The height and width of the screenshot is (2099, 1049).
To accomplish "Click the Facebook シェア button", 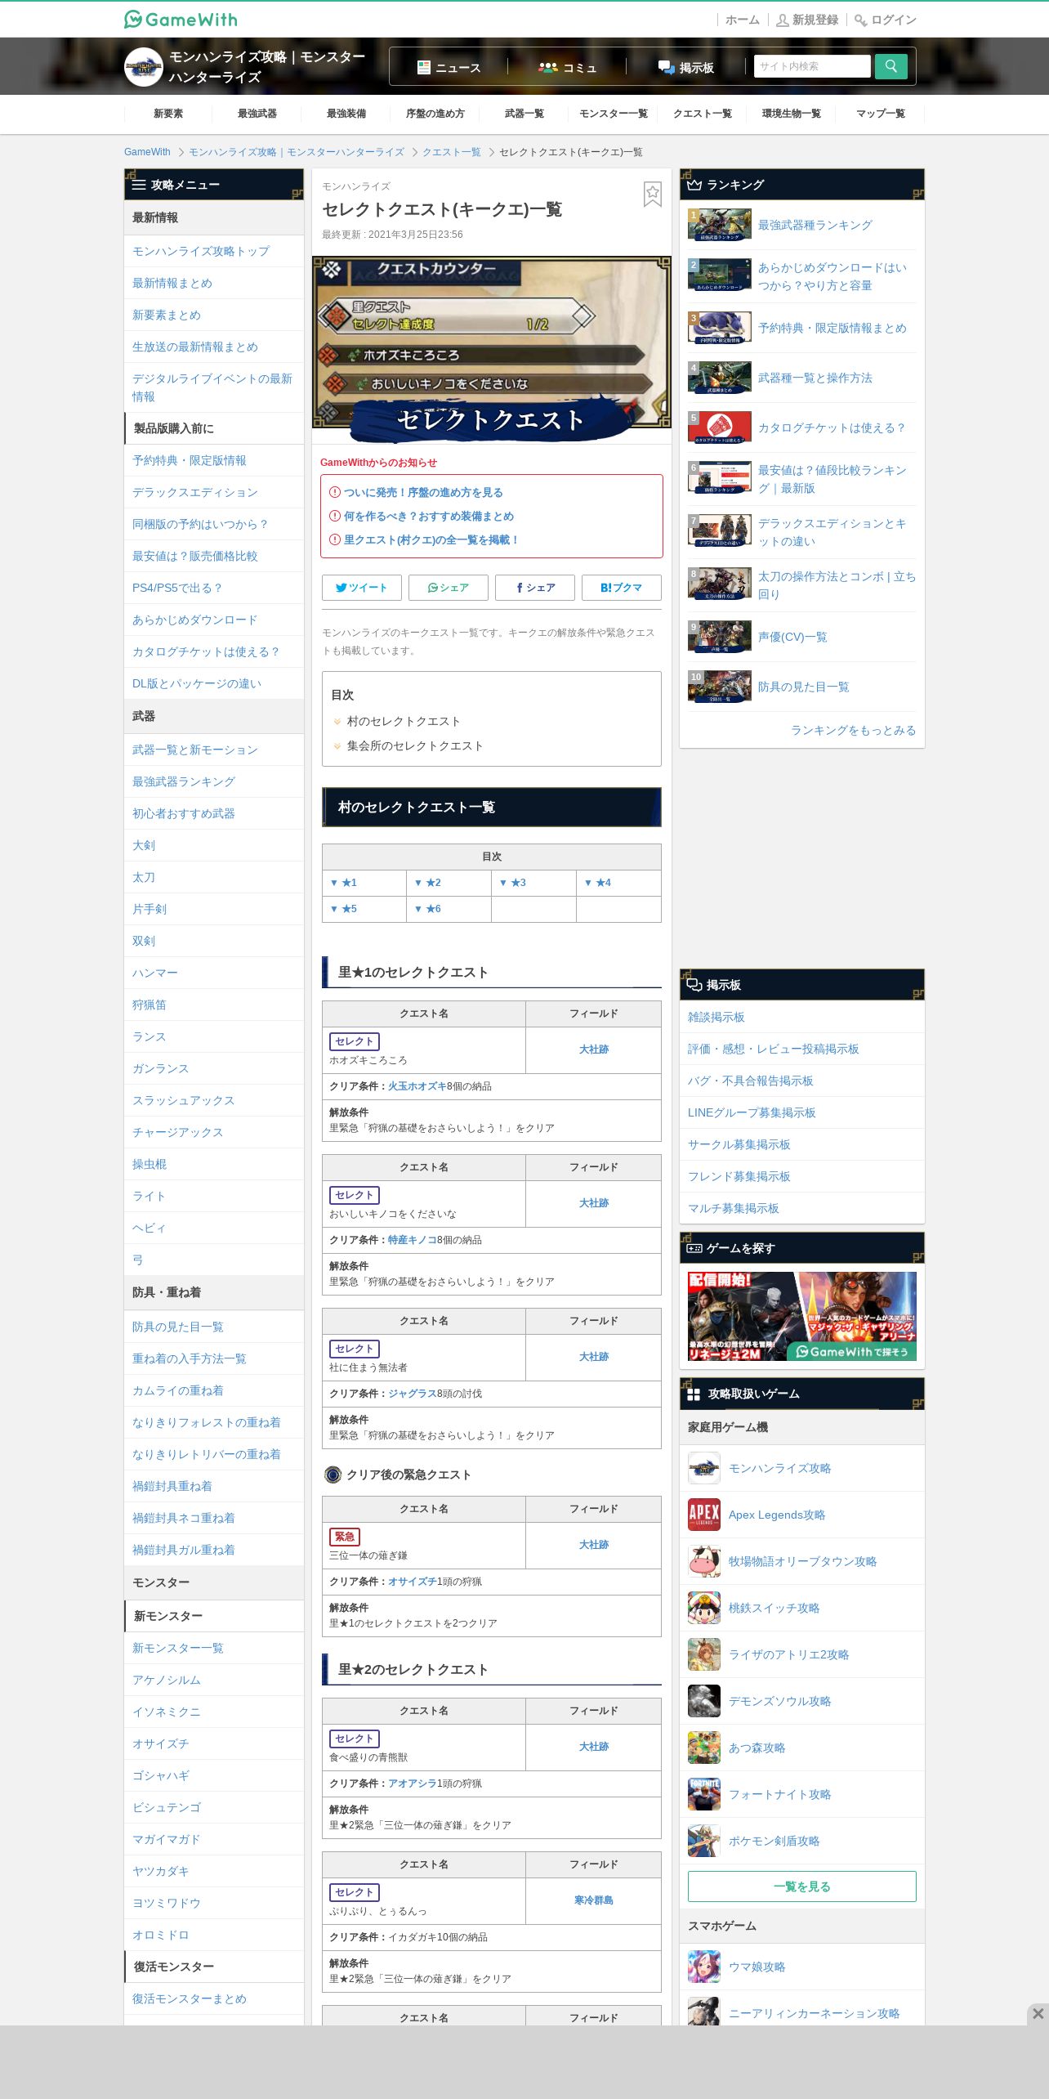I will point(535,588).
